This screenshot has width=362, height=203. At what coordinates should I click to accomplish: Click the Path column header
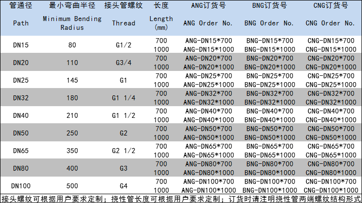tap(21, 23)
